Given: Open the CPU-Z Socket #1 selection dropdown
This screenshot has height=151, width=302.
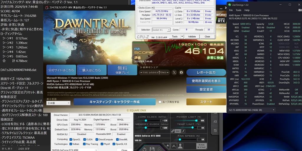Looking at the screenshot, I should pos(161,30).
